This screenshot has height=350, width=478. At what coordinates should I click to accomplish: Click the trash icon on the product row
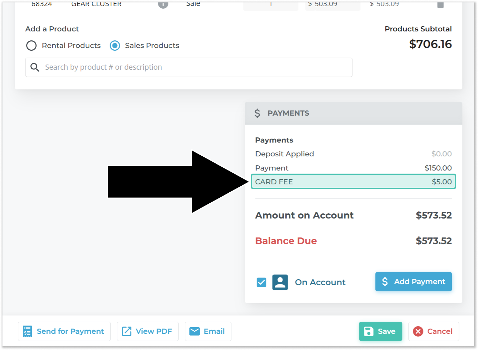440,4
